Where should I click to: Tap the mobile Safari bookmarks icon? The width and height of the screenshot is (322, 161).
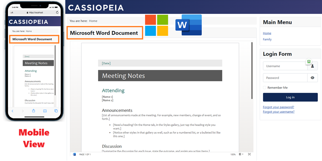click(45, 111)
